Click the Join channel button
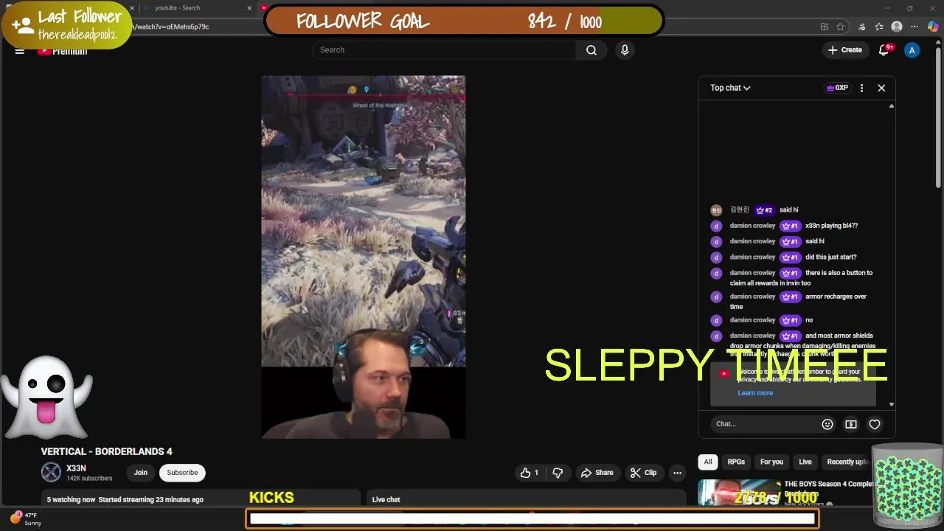The height and width of the screenshot is (531, 944). tap(141, 473)
